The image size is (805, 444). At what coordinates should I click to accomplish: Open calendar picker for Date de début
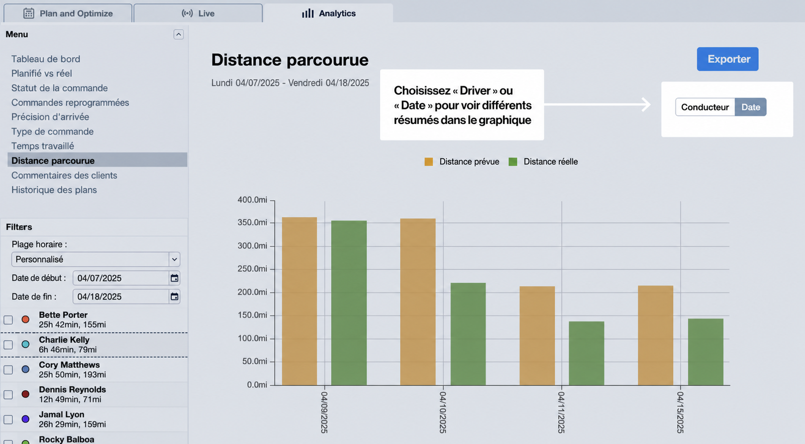point(174,278)
